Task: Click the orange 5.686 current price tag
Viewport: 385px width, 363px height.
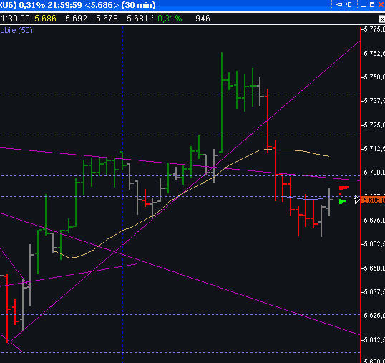Action: [374, 200]
